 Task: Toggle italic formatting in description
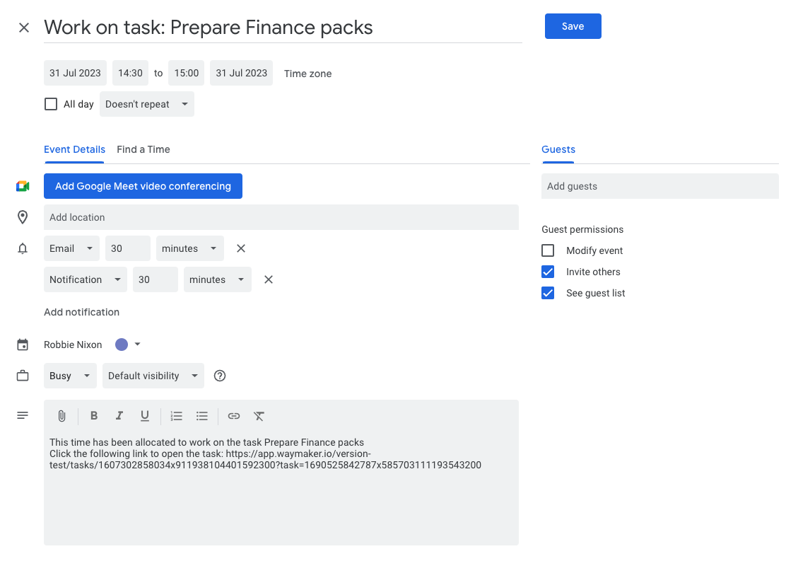click(x=119, y=415)
